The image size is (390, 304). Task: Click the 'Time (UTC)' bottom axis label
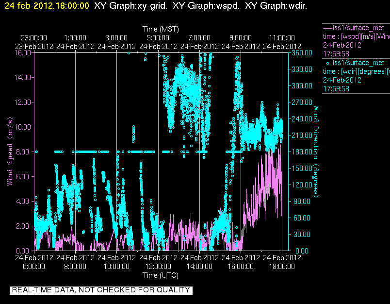click(x=161, y=275)
